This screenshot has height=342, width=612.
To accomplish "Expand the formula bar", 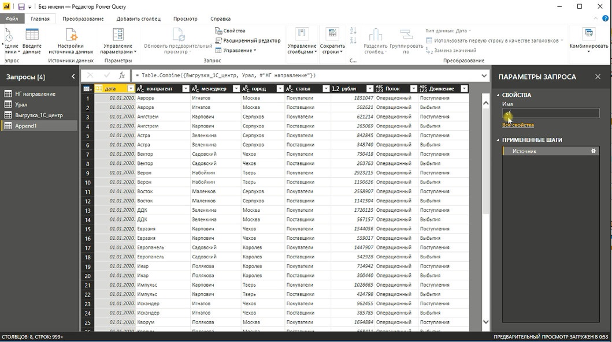I will (x=484, y=76).
